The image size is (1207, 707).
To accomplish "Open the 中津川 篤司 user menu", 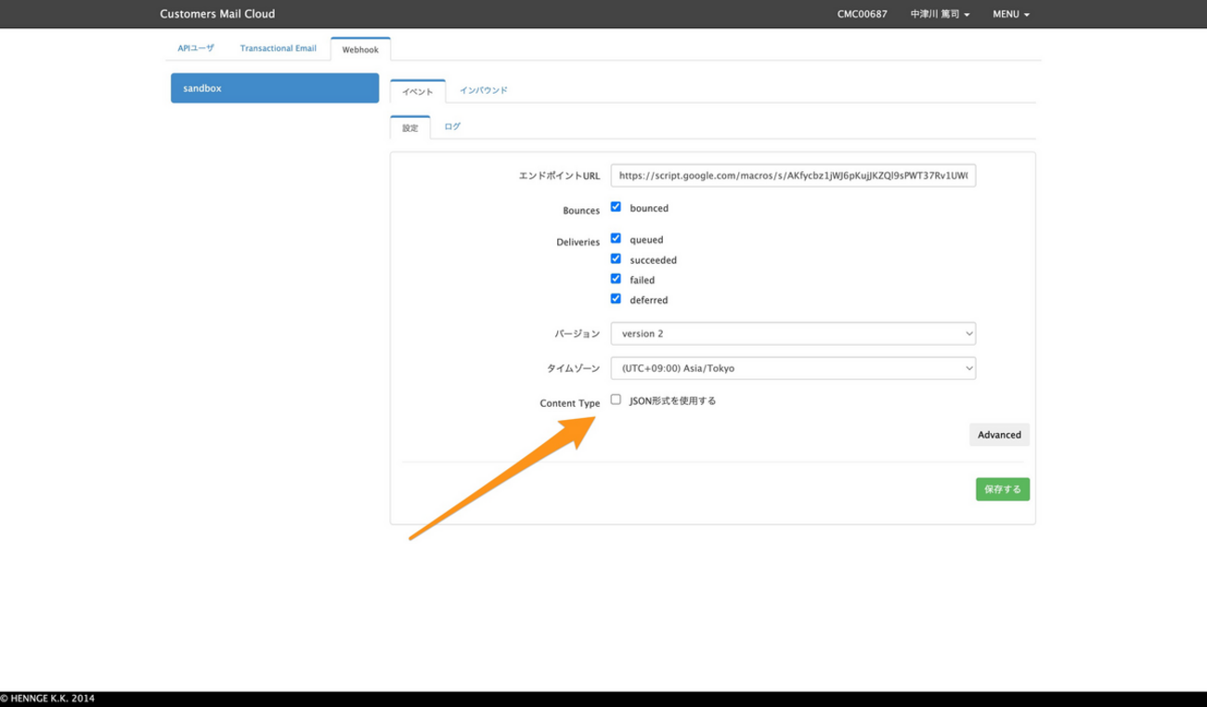I will [x=941, y=14].
